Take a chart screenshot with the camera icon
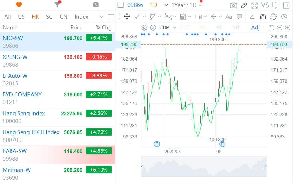293x183 pixels. tap(233, 5)
